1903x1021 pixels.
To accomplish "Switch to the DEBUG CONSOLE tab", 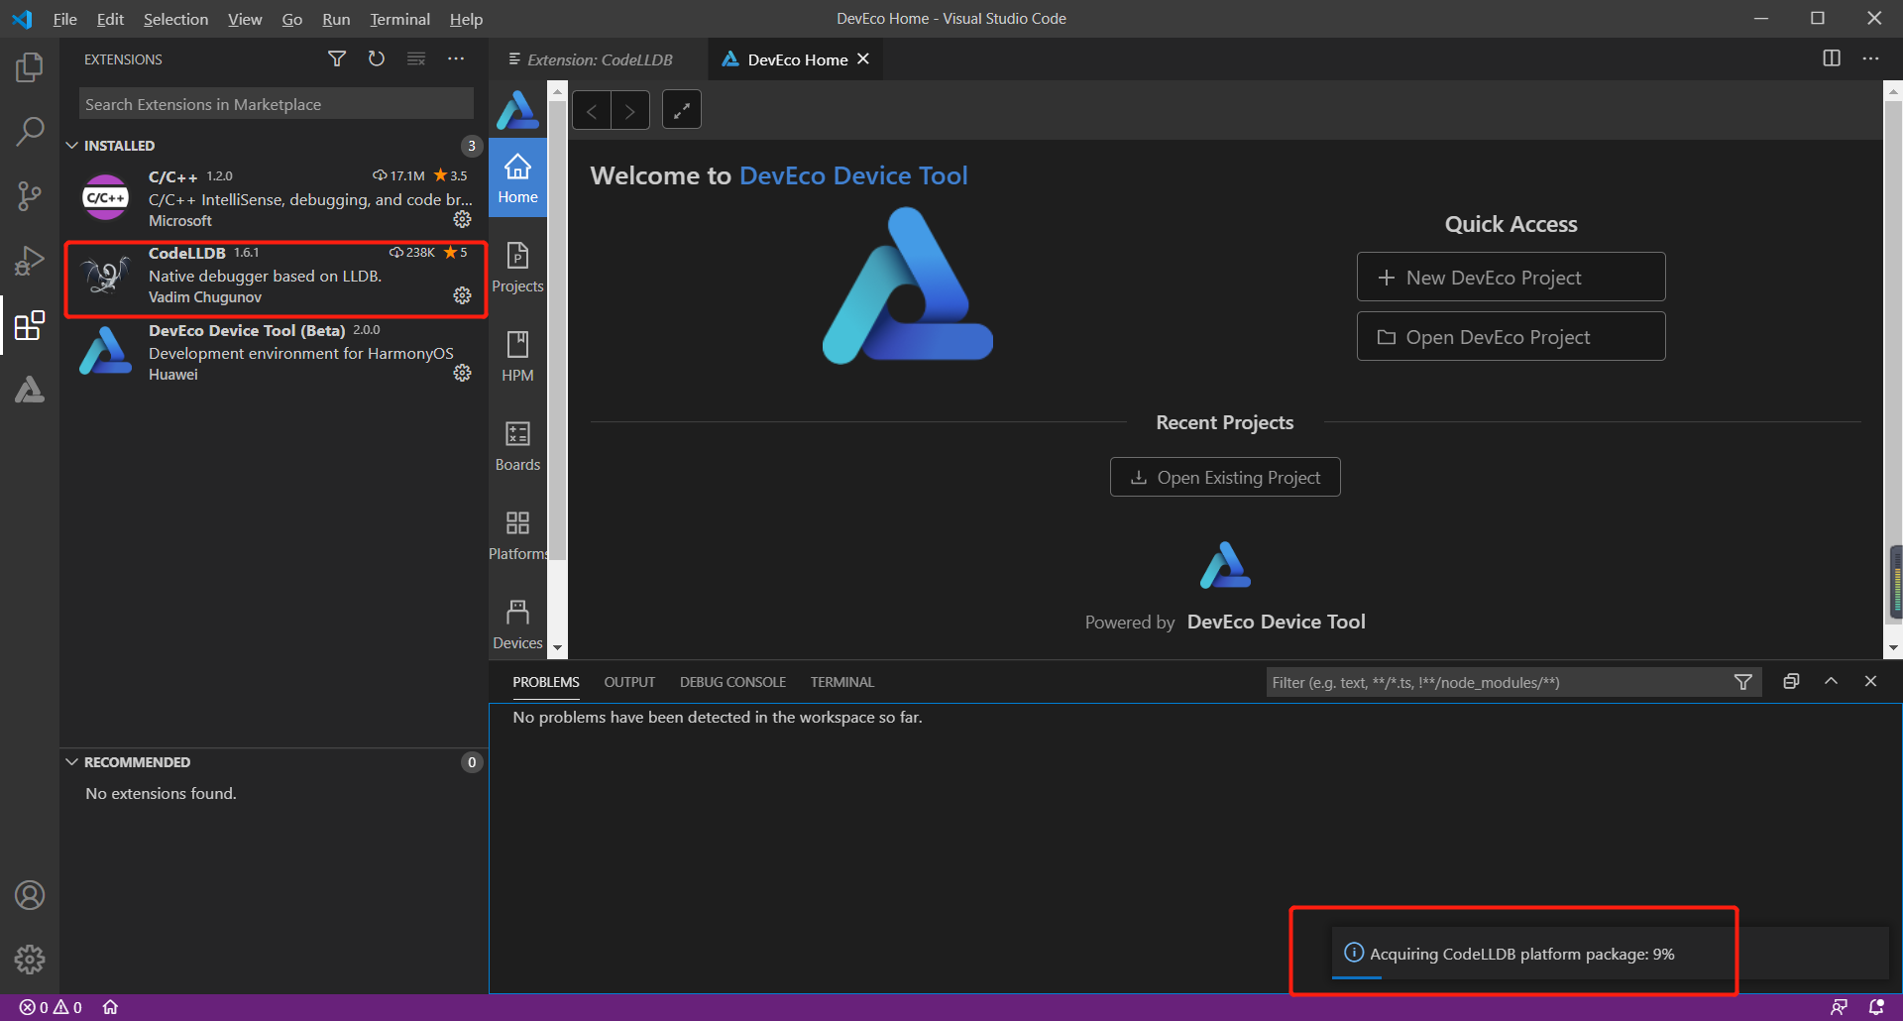I will 732,682.
